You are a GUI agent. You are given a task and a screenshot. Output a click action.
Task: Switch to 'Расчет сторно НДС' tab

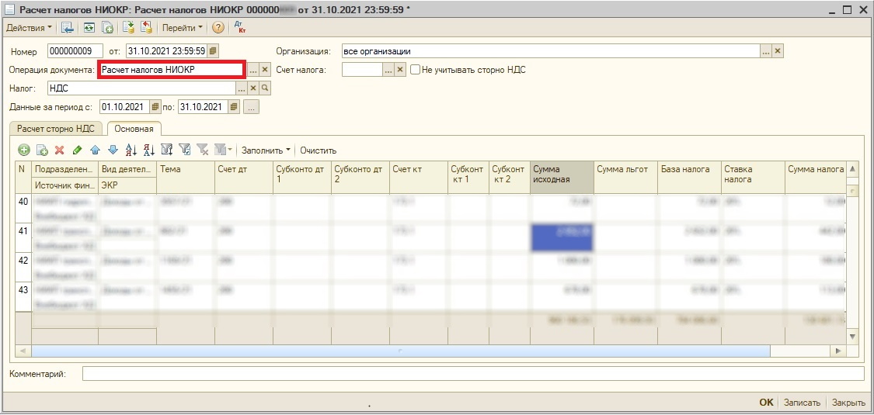(x=56, y=129)
